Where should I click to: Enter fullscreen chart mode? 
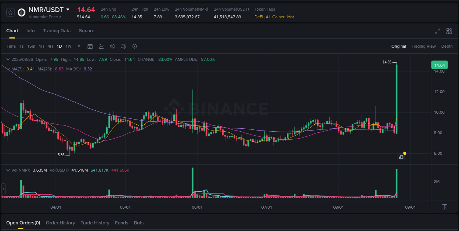pos(437,31)
